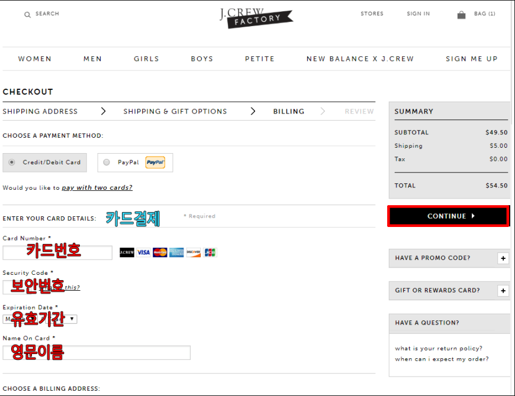Open Sign Me Up menu item
The height and width of the screenshot is (396, 515).
(472, 59)
